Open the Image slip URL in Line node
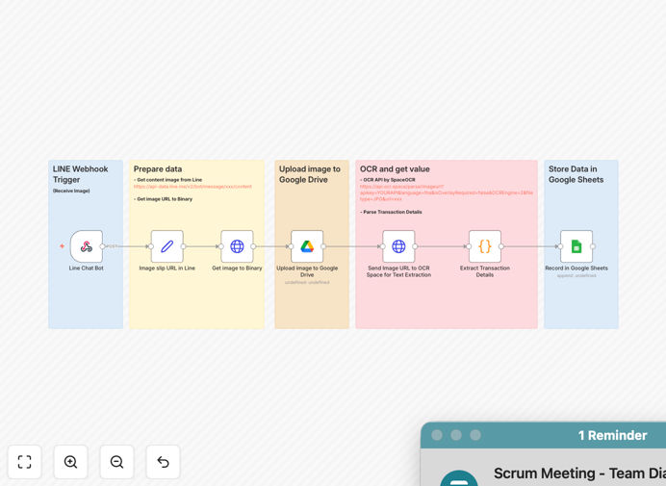The width and height of the screenshot is (666, 486). tap(166, 246)
